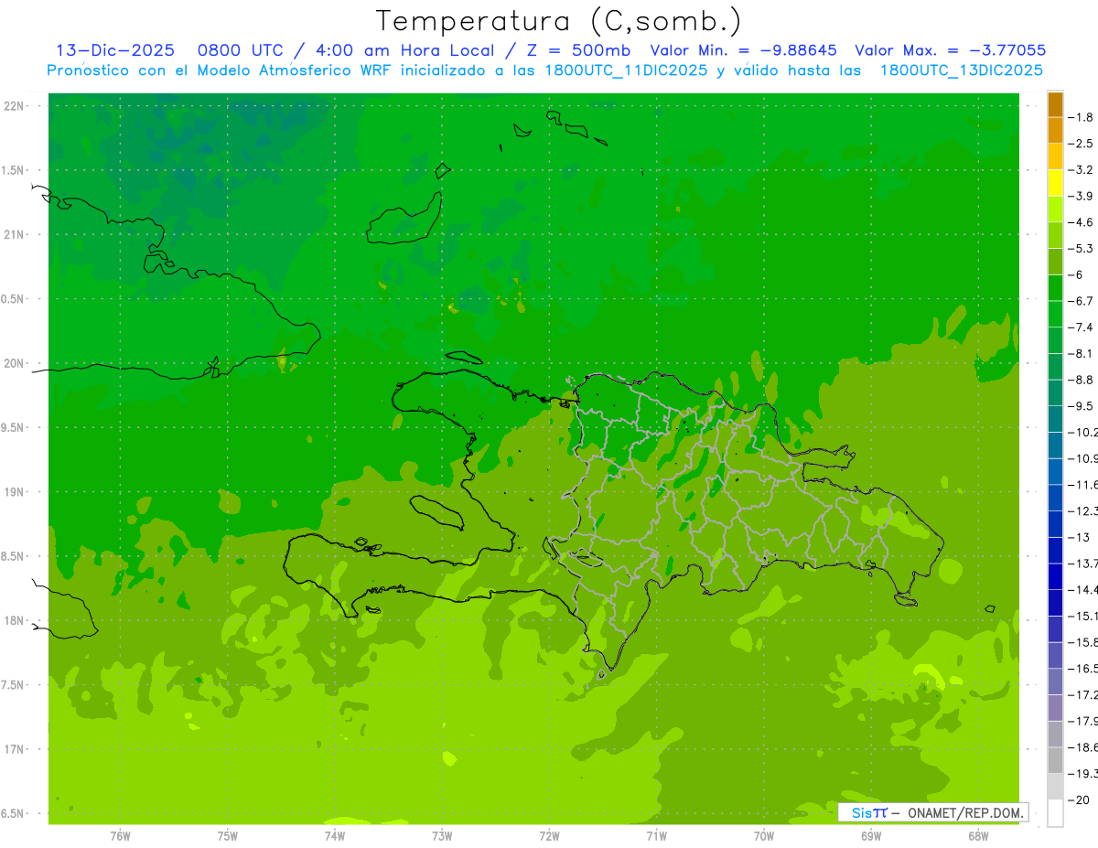Click the '-20' legend value
This screenshot has width=1098, height=848.
[x=1079, y=800]
